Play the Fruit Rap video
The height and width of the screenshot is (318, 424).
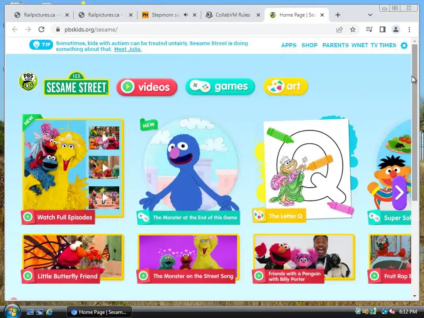tap(390, 258)
